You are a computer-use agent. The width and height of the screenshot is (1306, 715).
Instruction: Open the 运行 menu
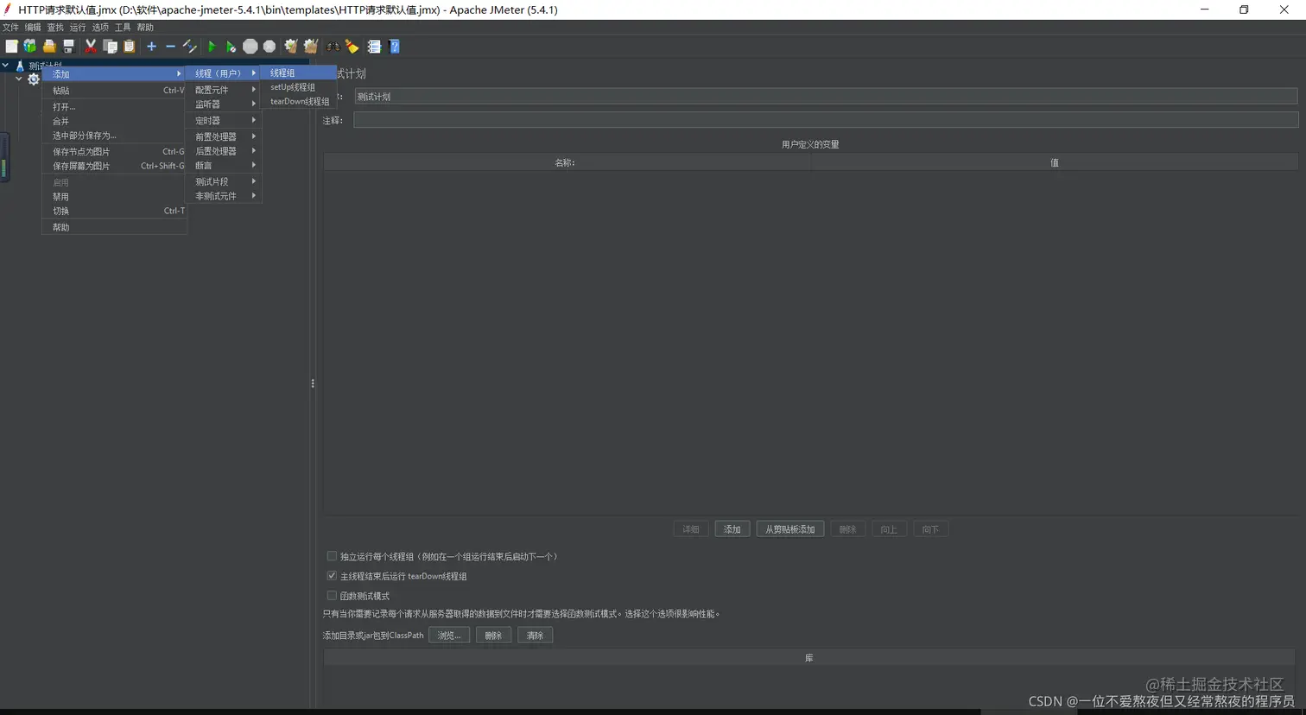[x=78, y=28]
